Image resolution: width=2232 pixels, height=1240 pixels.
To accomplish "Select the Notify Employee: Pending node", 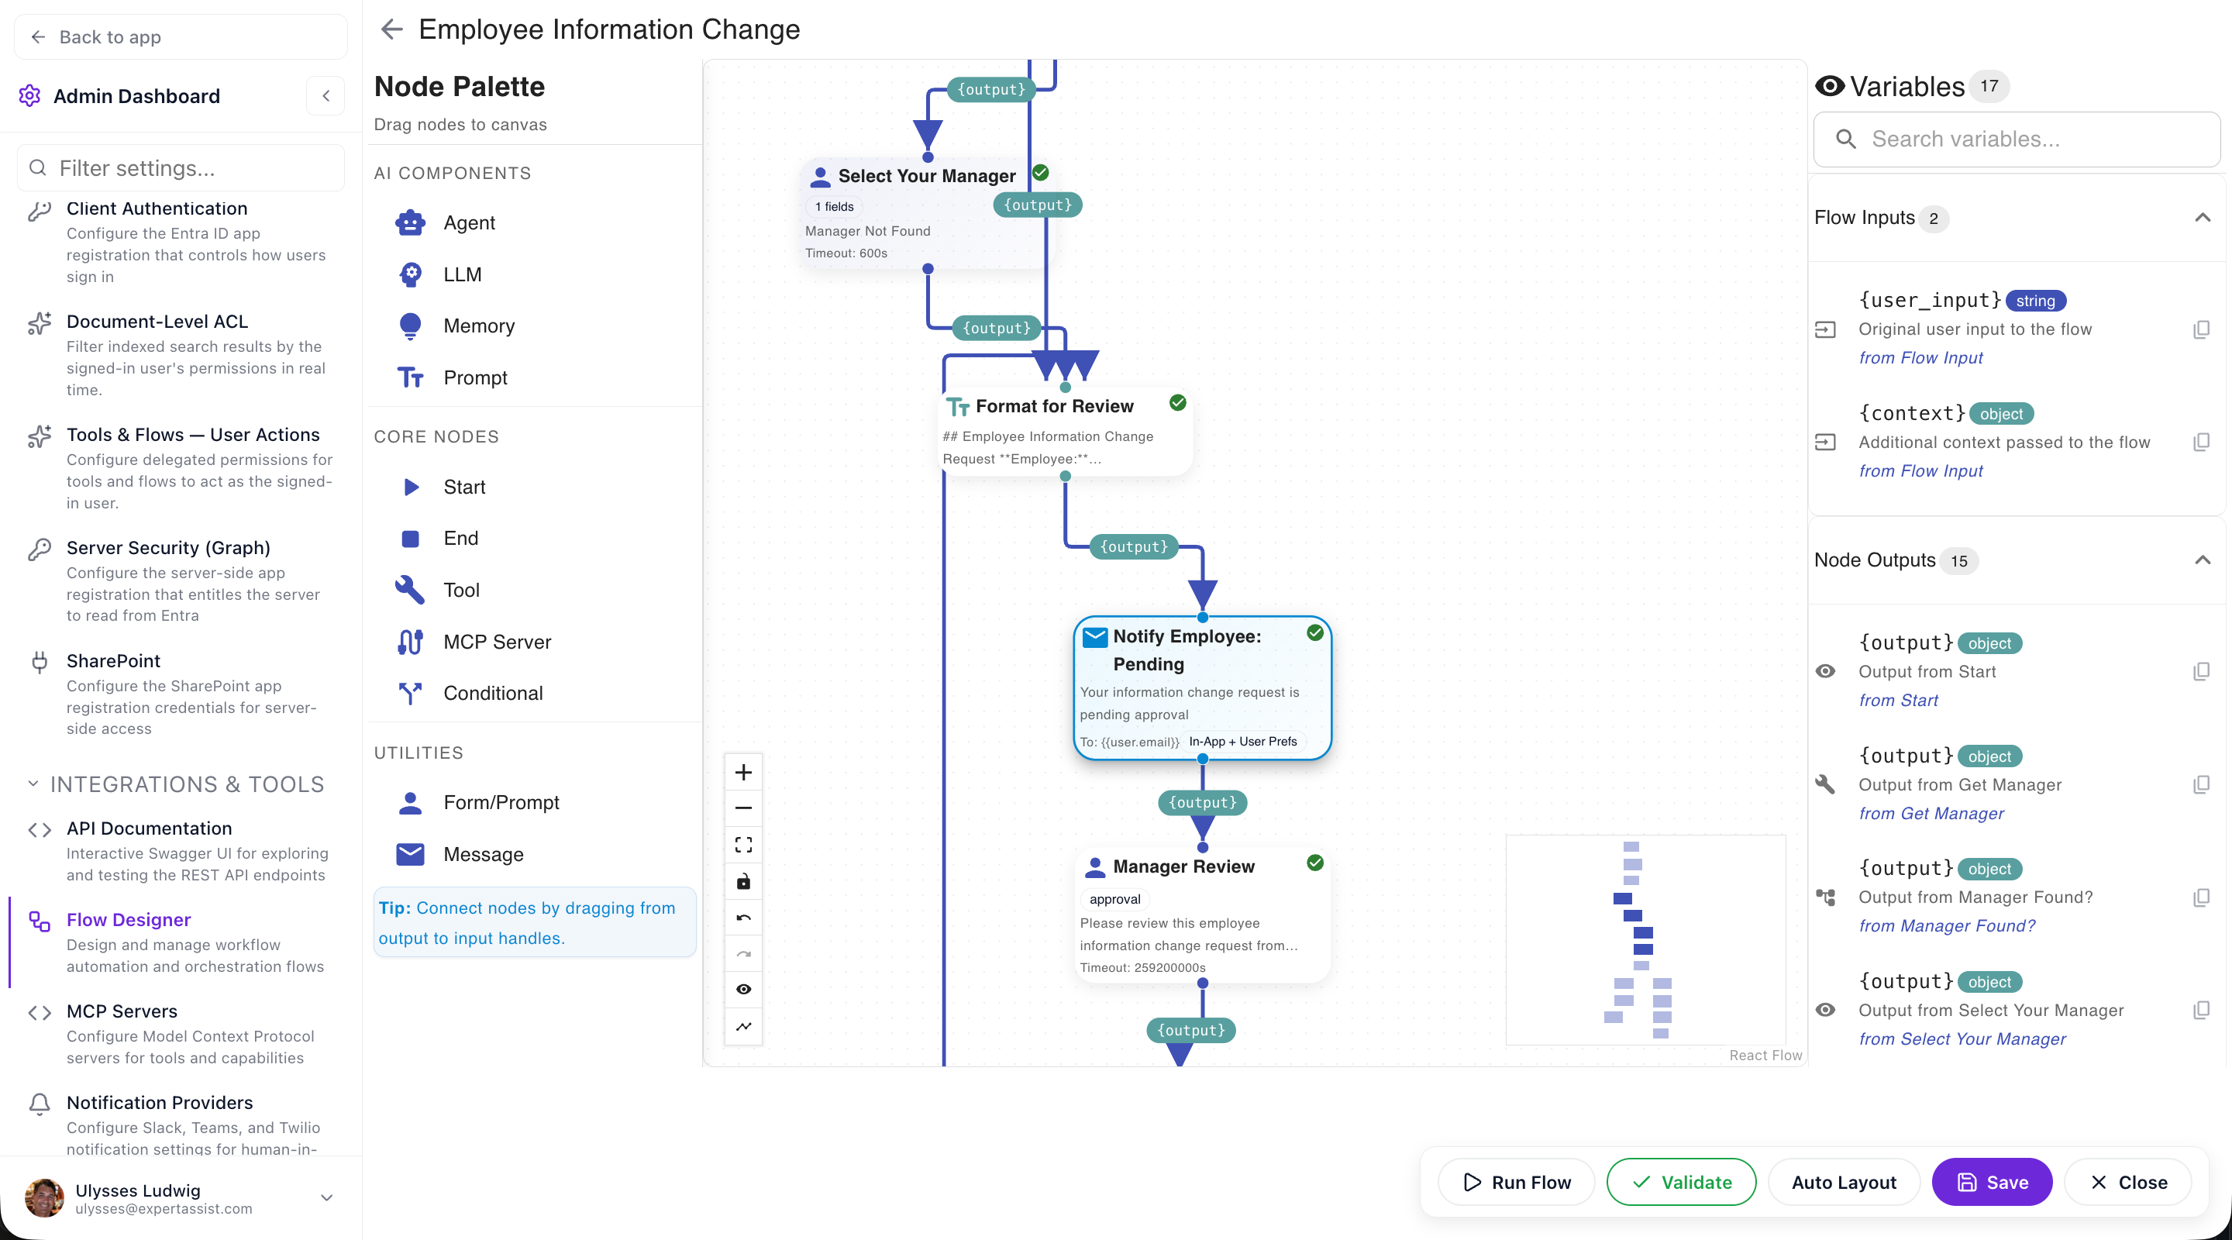I will 1203,688.
